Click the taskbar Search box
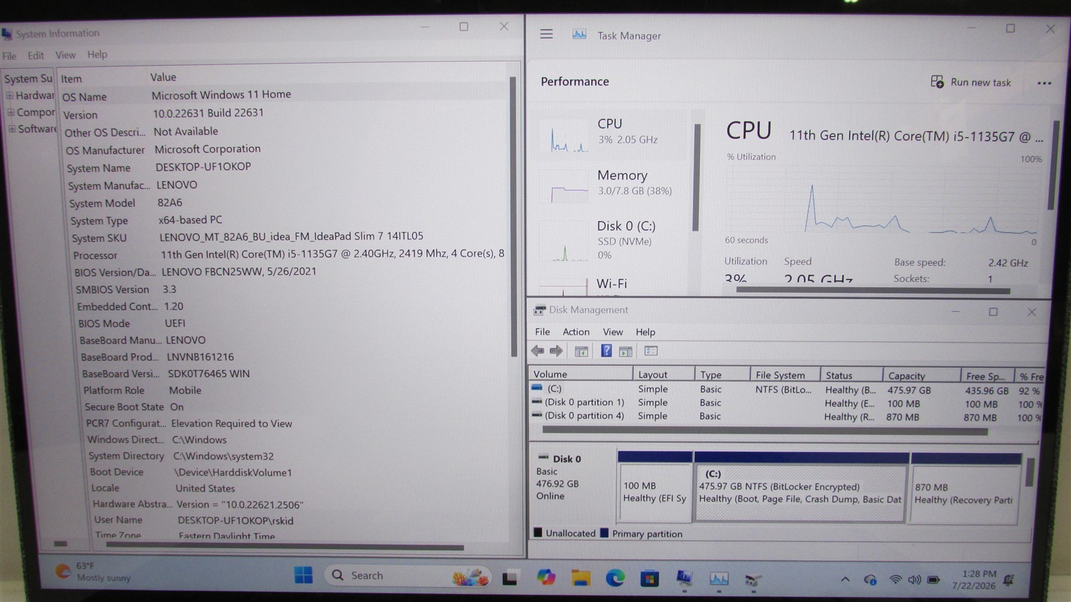1071x602 pixels. (x=407, y=575)
